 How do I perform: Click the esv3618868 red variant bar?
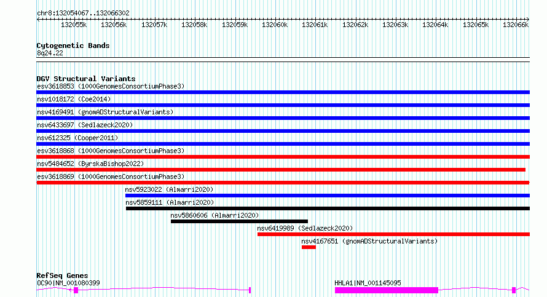click(283, 157)
